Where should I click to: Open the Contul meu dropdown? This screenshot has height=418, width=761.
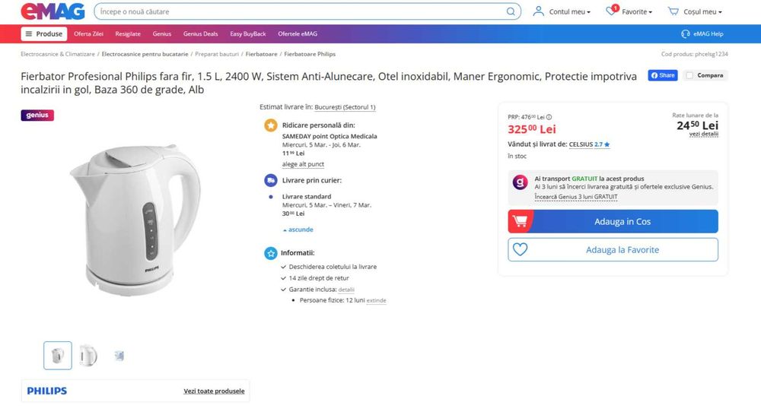(562, 12)
